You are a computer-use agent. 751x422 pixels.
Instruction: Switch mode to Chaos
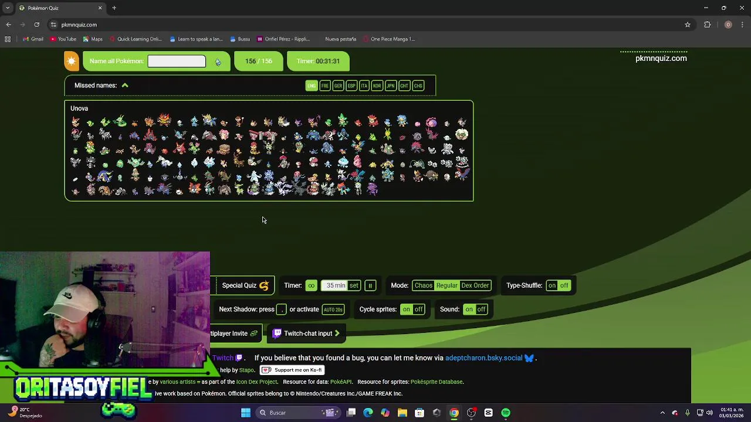click(423, 285)
